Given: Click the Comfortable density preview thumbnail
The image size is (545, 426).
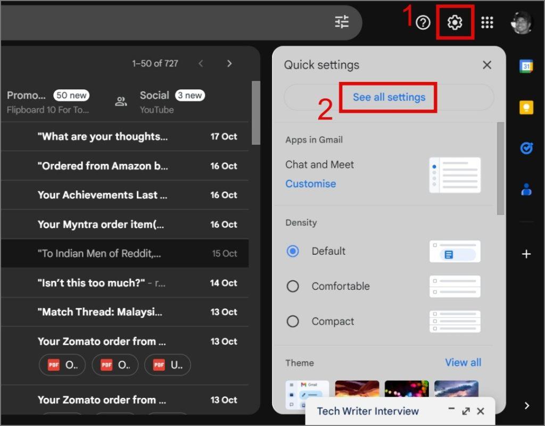Looking at the screenshot, I should point(455,286).
